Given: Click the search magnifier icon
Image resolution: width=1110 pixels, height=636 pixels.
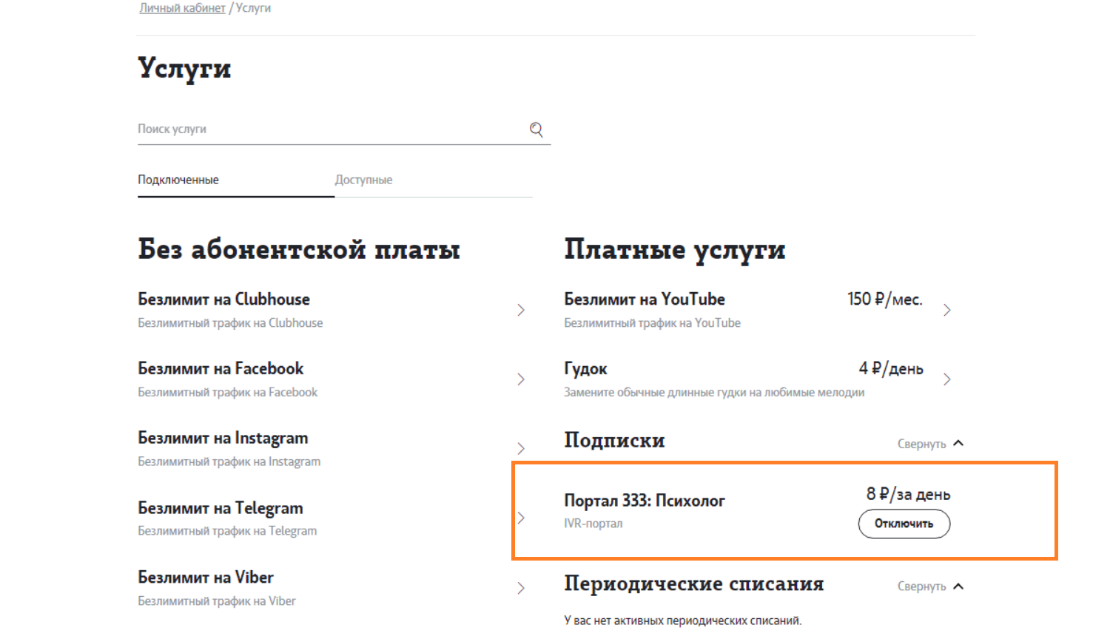Looking at the screenshot, I should pyautogui.click(x=536, y=129).
